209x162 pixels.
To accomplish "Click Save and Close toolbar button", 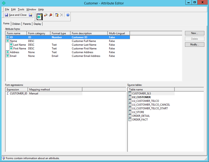I will point(16,15).
